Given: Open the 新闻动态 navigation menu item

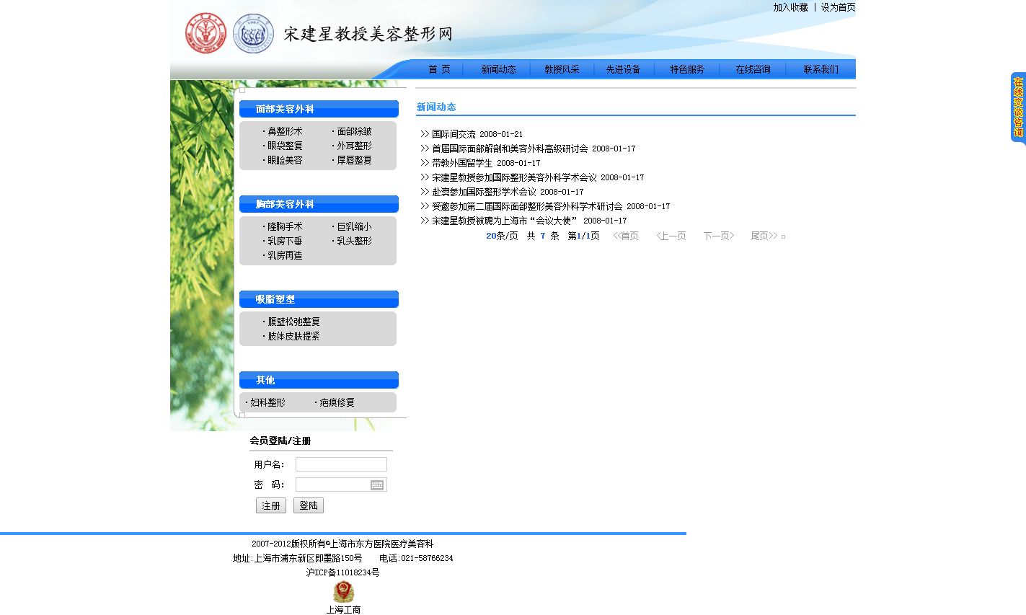Looking at the screenshot, I should [498, 70].
